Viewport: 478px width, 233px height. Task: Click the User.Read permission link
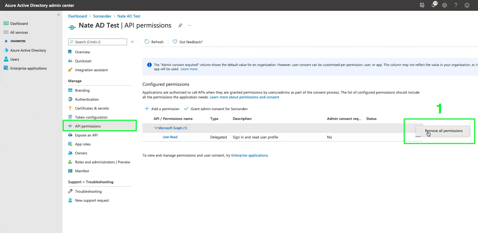coord(170,137)
